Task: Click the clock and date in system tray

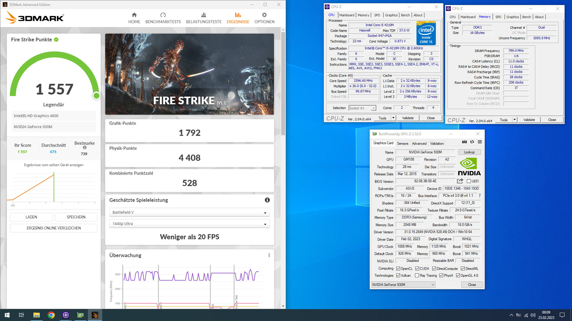Action: (x=546, y=315)
